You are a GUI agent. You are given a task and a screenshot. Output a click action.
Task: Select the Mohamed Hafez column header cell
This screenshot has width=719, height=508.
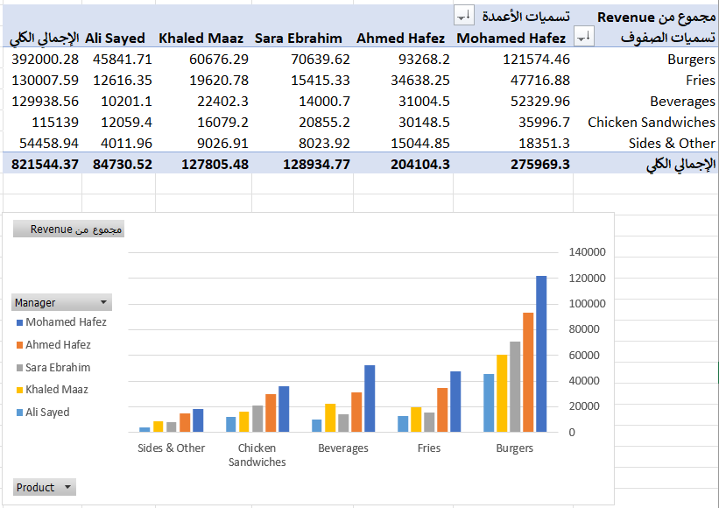click(511, 39)
